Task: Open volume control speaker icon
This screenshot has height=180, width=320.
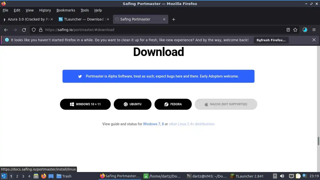Action: (282, 176)
